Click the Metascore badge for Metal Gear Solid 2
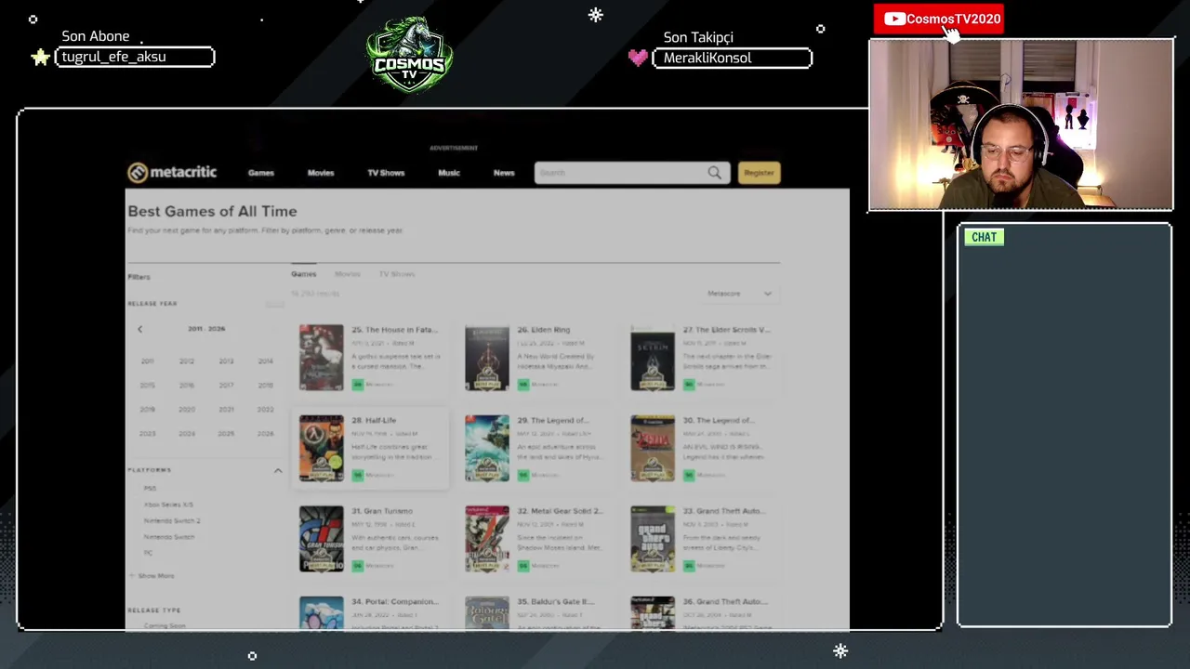 [x=522, y=565]
